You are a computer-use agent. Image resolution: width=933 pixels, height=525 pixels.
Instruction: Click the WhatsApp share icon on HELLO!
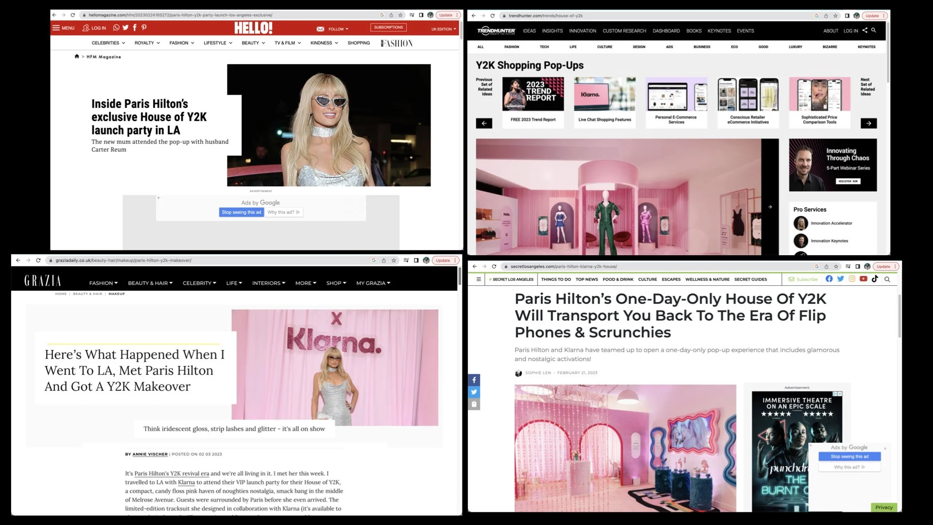[x=116, y=28]
